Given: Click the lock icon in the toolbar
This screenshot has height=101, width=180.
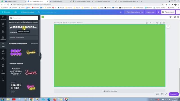Looking at the screenshot, I should click(x=175, y=17).
